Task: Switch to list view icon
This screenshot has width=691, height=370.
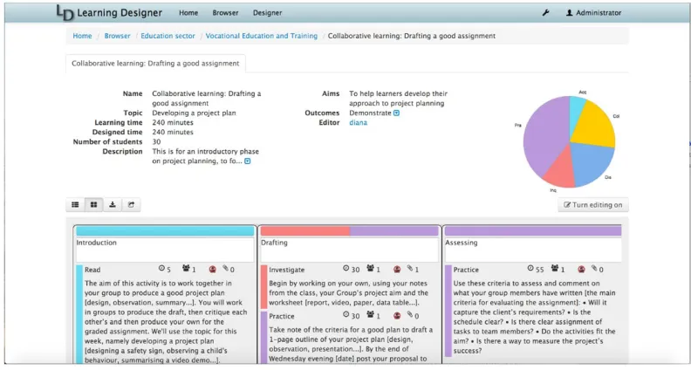Action: (75, 204)
